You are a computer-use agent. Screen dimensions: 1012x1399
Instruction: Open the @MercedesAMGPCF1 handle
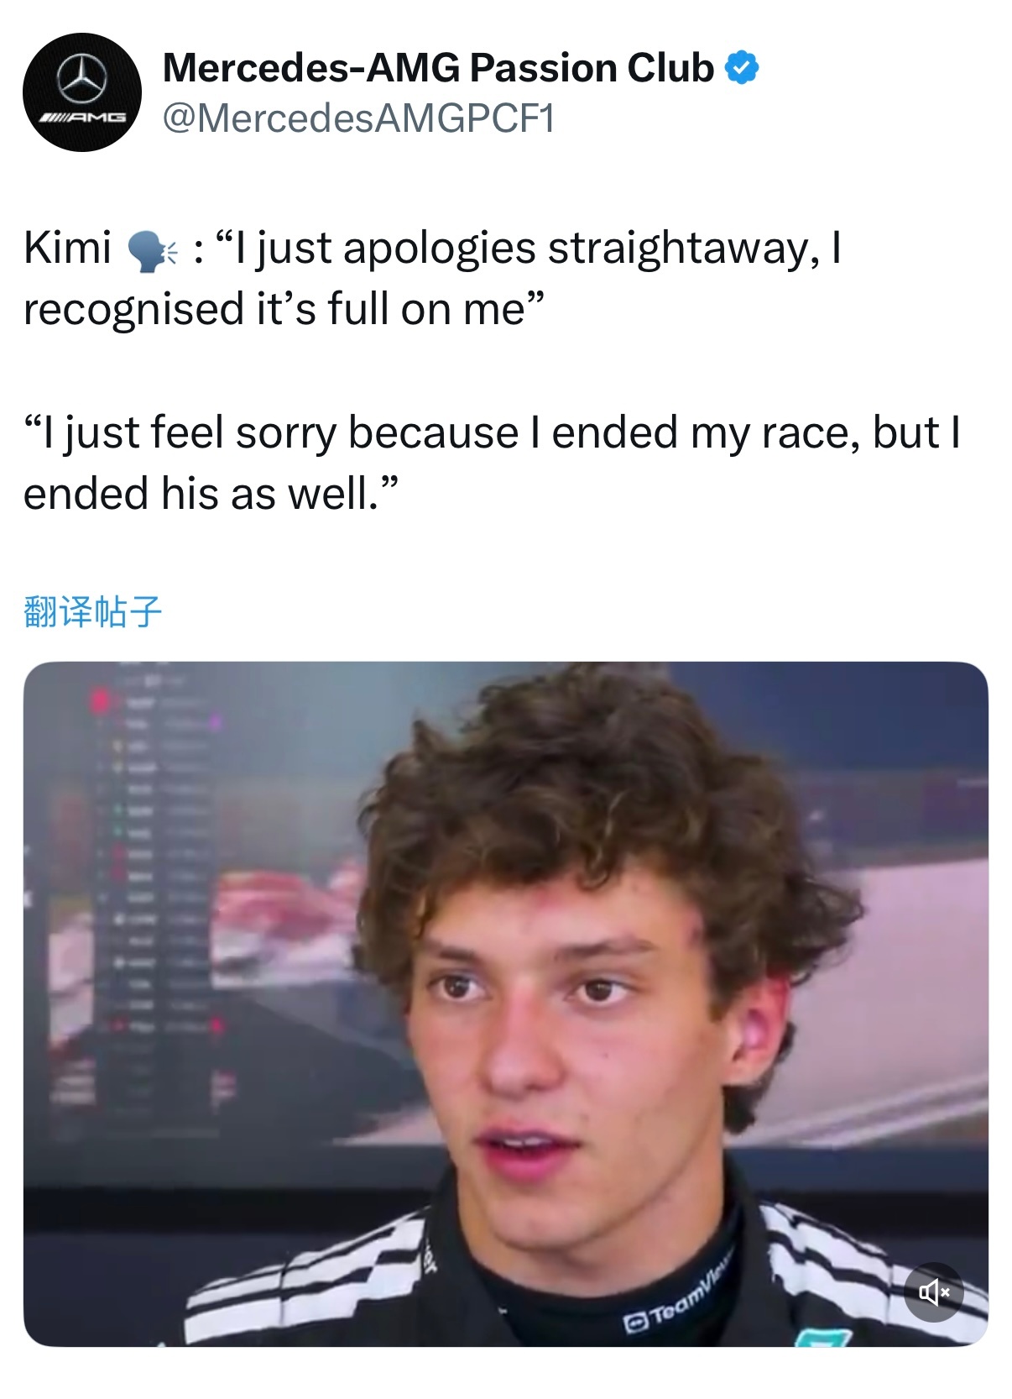358,118
